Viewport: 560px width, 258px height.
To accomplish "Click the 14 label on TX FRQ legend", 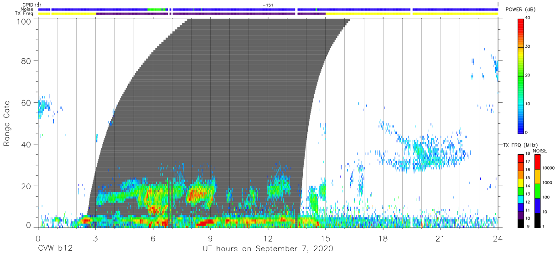I will tap(528, 187).
